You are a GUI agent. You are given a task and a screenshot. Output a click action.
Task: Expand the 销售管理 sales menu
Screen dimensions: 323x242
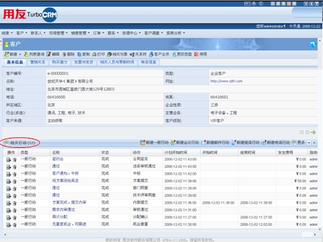[80, 33]
